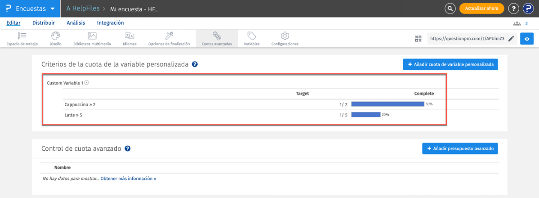Screen dimensions: 539x198
Task: Click the Latte 20% progress bar
Action: (x=366, y=115)
